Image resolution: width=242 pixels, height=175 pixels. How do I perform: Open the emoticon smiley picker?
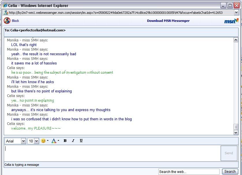click(44, 141)
